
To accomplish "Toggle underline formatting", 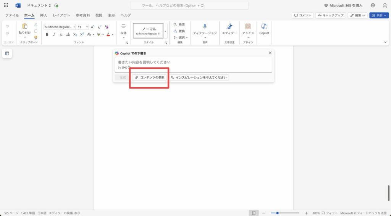I will point(61,34).
